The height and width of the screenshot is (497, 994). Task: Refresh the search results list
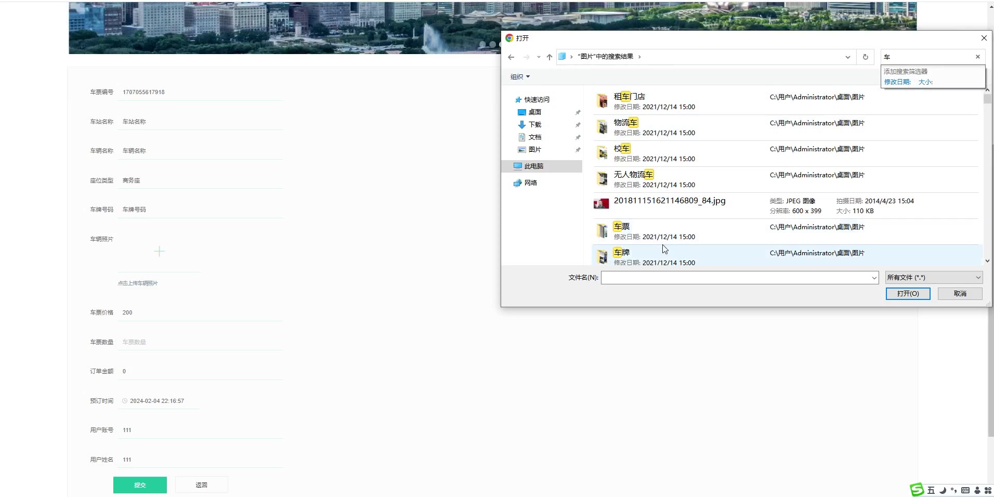(866, 57)
